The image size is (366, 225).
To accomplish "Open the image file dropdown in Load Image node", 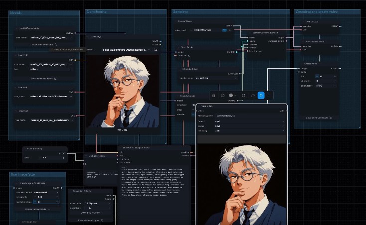I will pyautogui.click(x=126, y=50).
